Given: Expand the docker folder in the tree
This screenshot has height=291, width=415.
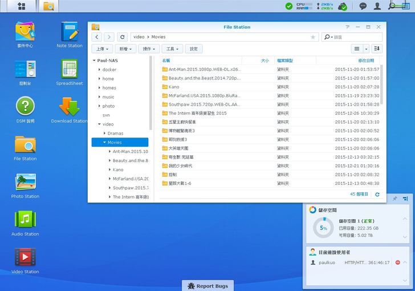Looking at the screenshot, I should click(x=99, y=70).
